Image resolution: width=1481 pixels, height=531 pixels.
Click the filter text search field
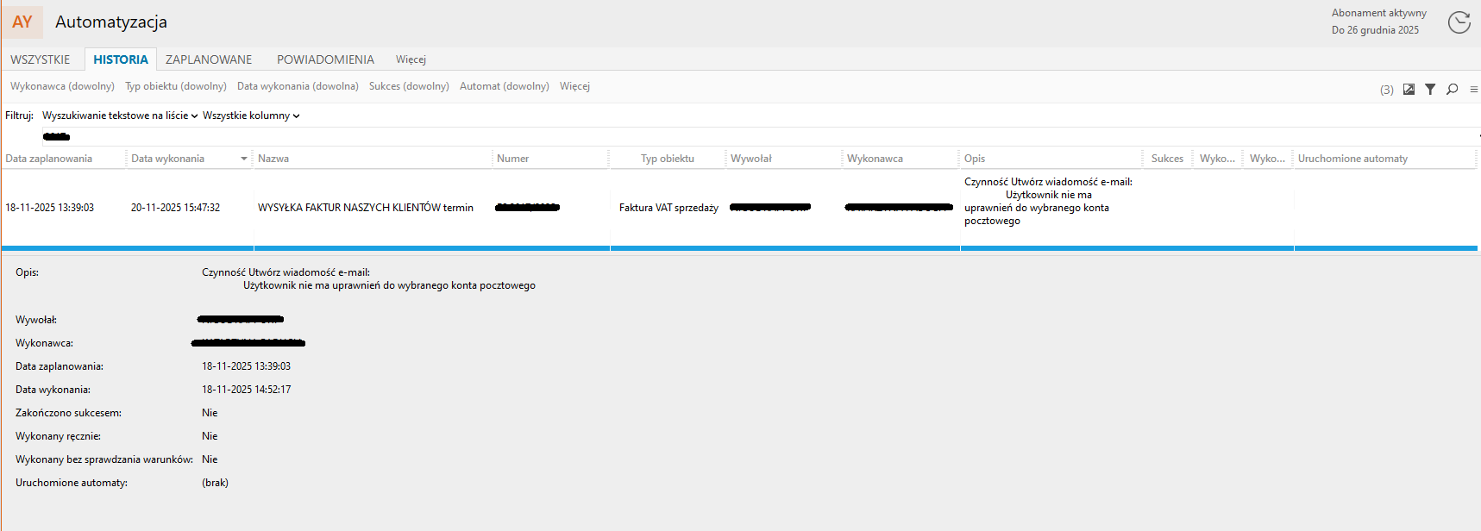(x=690, y=136)
